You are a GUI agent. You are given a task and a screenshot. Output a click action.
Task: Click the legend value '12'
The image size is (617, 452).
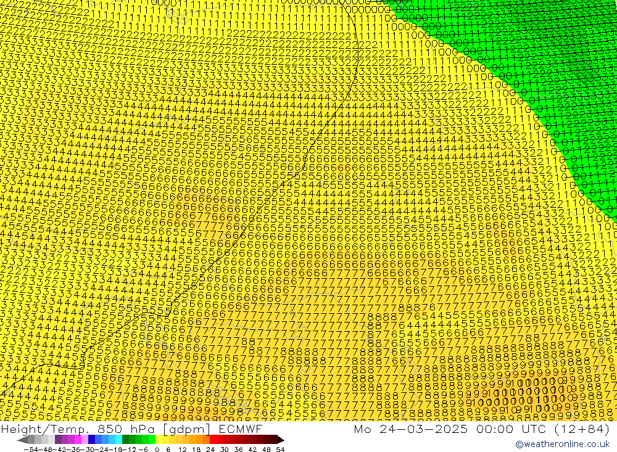(x=183, y=450)
